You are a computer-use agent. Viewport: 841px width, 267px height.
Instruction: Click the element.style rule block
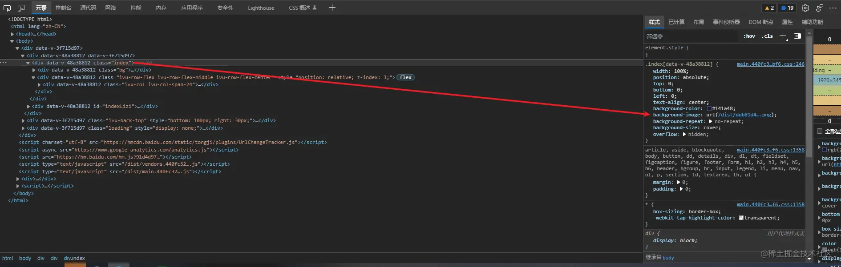click(724, 51)
